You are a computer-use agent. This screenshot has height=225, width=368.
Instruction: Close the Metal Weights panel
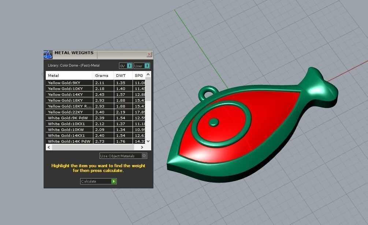pos(149,55)
